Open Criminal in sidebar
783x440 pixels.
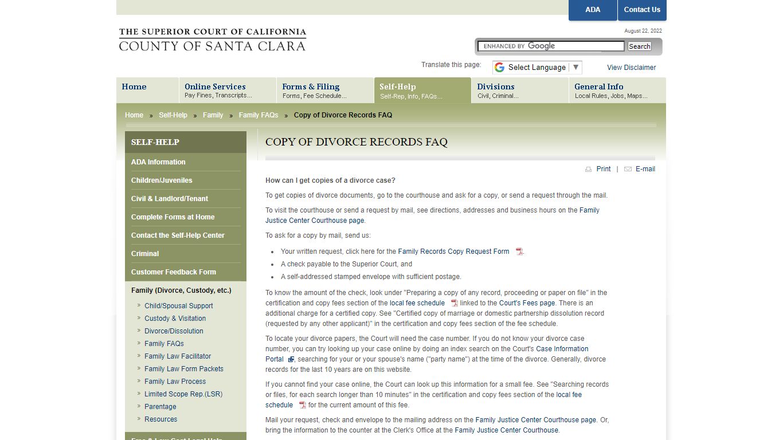186,254
